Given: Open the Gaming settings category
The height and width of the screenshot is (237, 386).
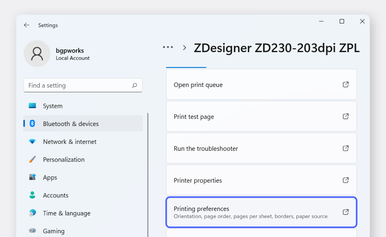Looking at the screenshot, I should pos(54,231).
